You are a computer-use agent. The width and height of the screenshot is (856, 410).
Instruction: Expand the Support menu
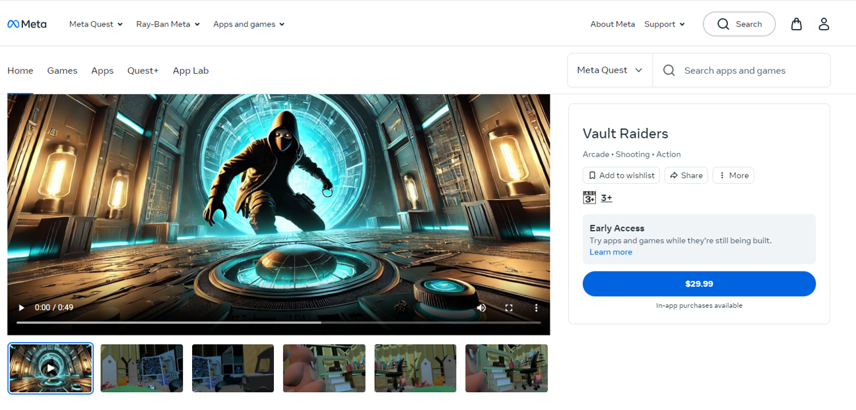(665, 24)
